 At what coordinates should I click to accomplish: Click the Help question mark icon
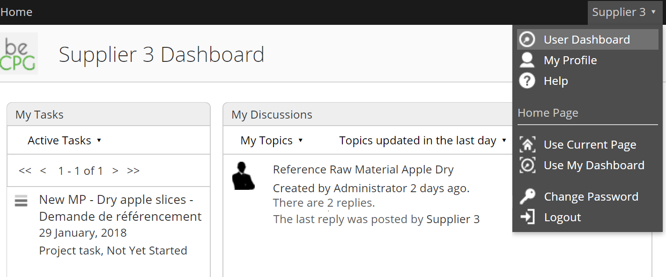point(527,81)
